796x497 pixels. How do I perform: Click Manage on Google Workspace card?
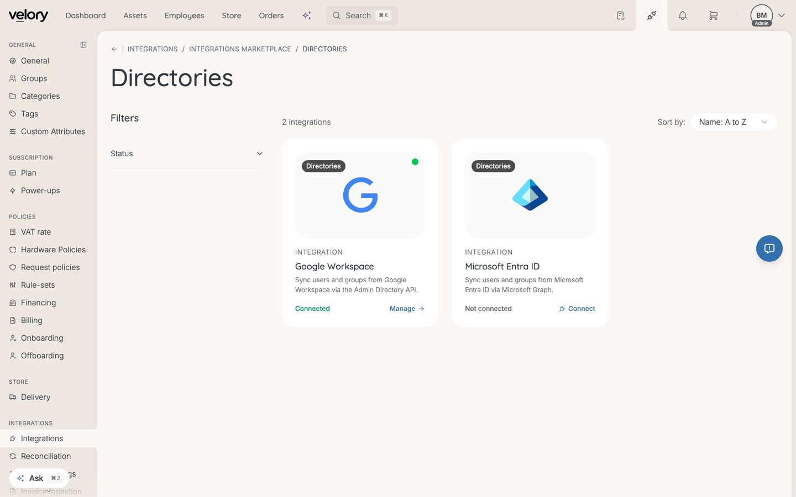[407, 309]
